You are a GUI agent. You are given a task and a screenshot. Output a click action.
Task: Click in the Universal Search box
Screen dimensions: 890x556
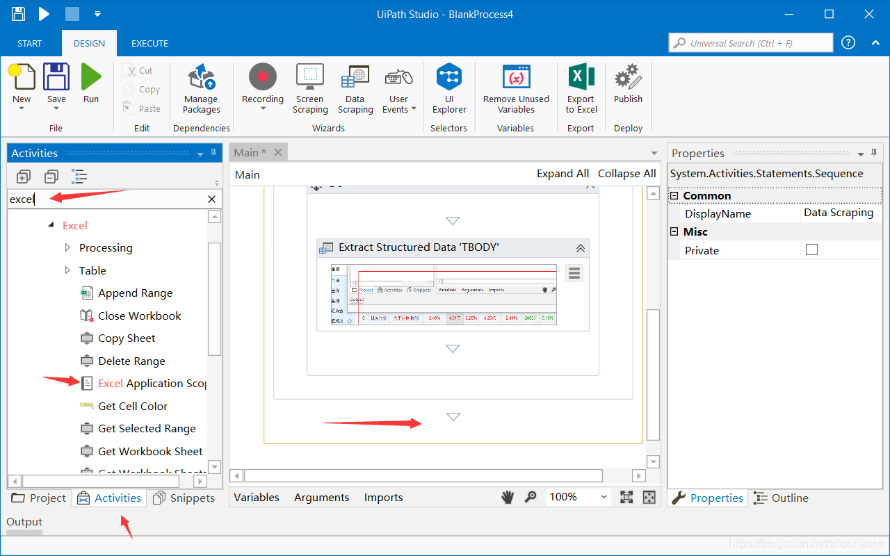point(750,43)
